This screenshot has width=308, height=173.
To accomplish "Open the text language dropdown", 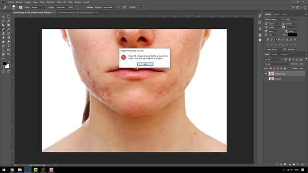I will [x=274, y=49].
